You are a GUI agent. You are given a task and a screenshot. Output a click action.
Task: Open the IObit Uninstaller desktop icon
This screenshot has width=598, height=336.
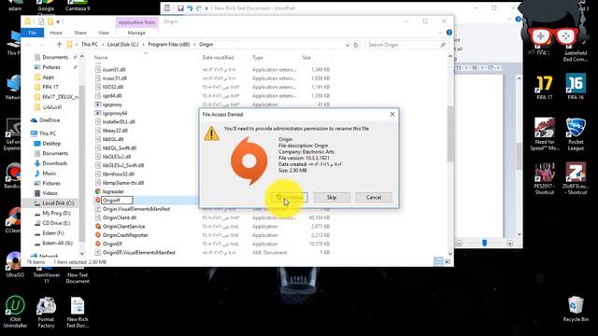click(15, 312)
